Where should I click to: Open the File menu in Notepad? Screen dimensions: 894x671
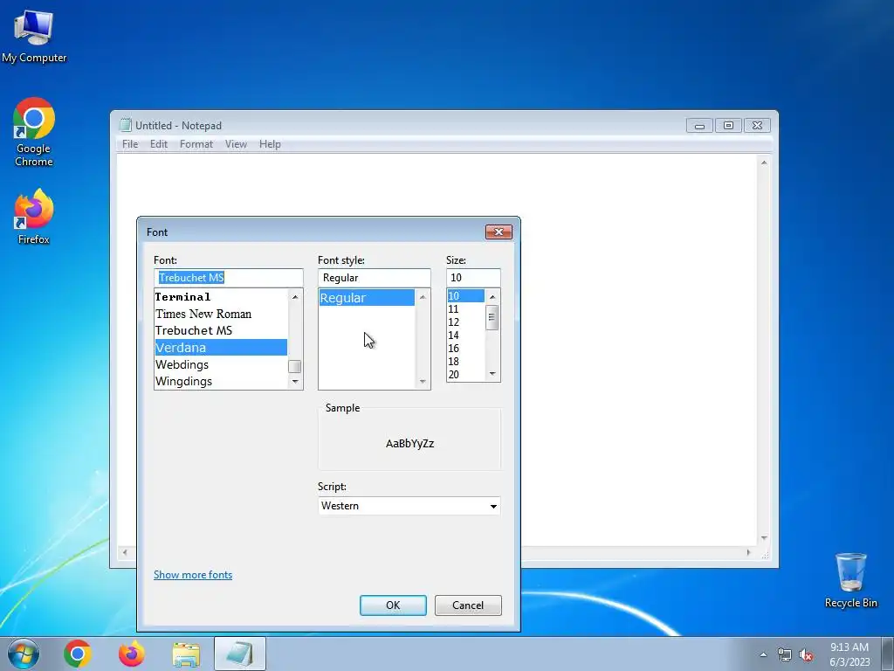click(x=130, y=144)
